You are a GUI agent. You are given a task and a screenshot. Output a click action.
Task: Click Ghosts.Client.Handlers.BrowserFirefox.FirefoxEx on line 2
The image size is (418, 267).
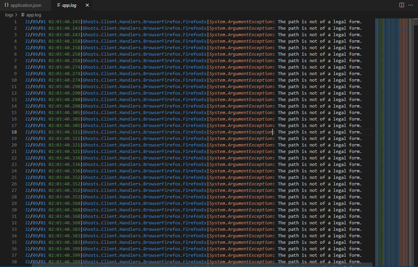[145, 28]
